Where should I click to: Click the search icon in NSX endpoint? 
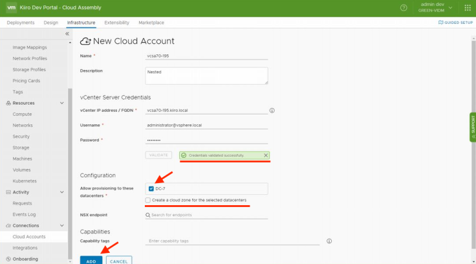click(148, 215)
